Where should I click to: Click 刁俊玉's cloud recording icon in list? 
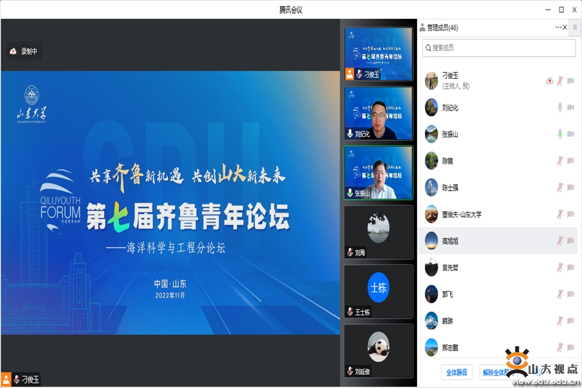[549, 81]
